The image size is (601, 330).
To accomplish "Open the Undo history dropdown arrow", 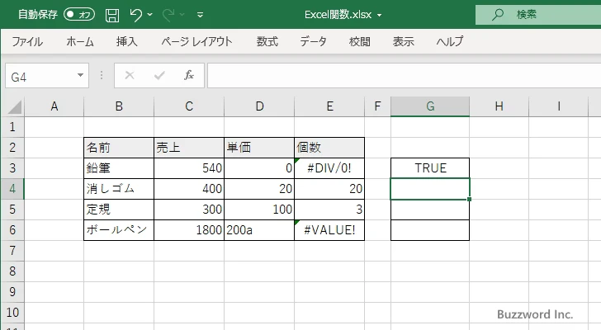I will click(x=150, y=15).
